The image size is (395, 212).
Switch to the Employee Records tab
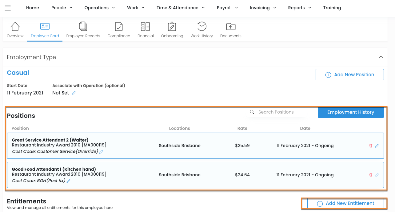(x=83, y=30)
